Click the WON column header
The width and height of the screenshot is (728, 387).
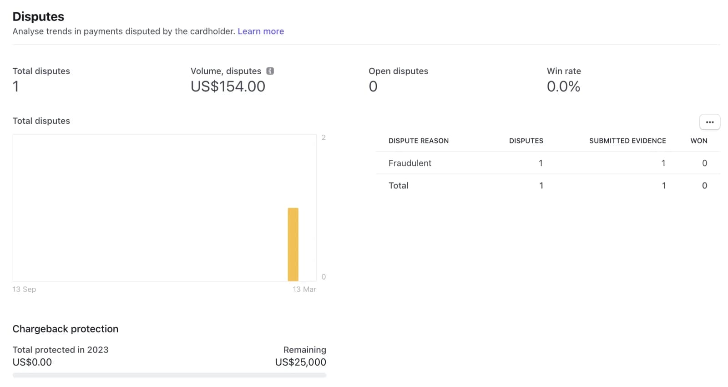point(698,141)
